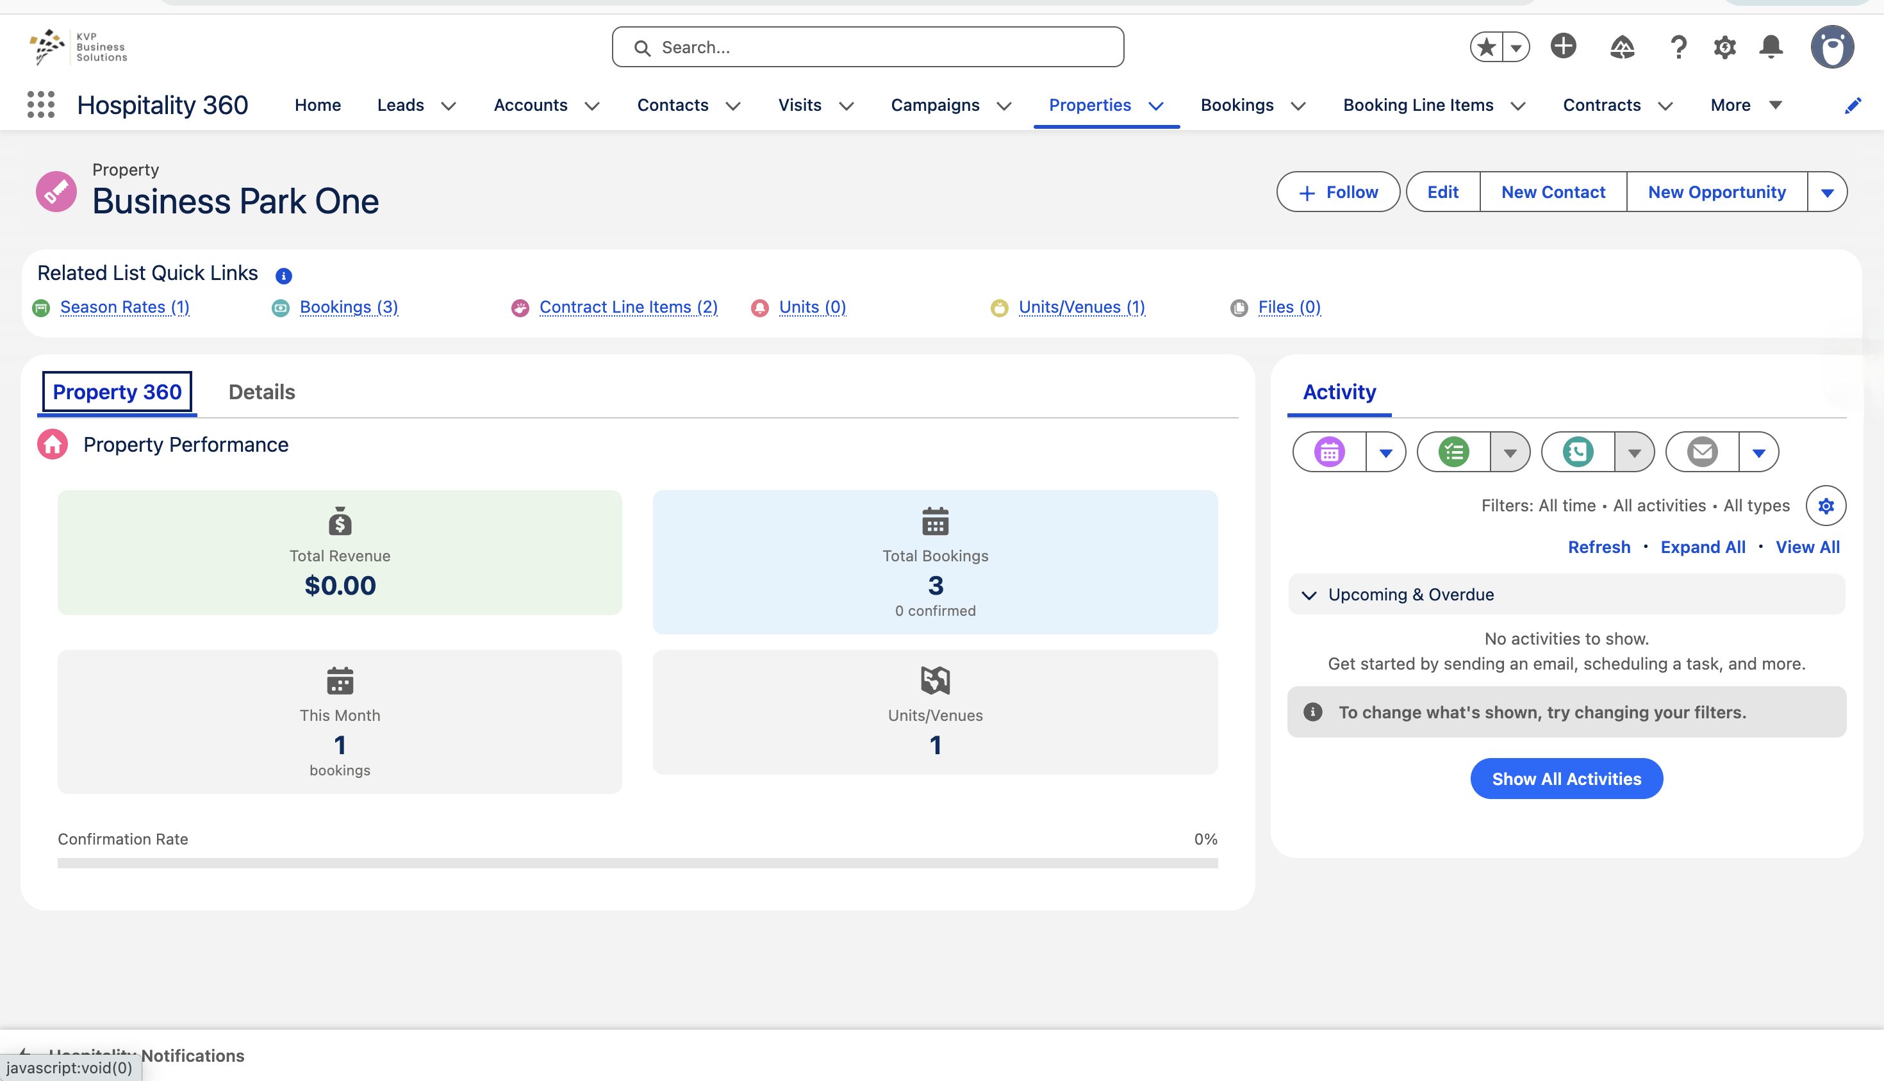This screenshot has width=1884, height=1081.
Task: Open the App Launcher grid icon
Action: click(41, 104)
